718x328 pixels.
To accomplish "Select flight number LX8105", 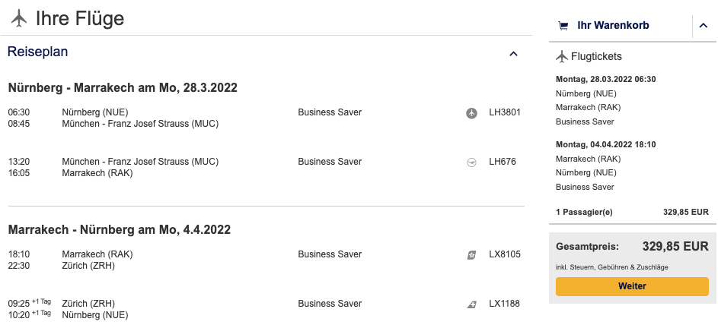I will (x=504, y=254).
